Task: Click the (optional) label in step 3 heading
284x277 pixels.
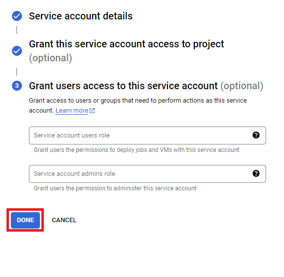Action: (242, 86)
